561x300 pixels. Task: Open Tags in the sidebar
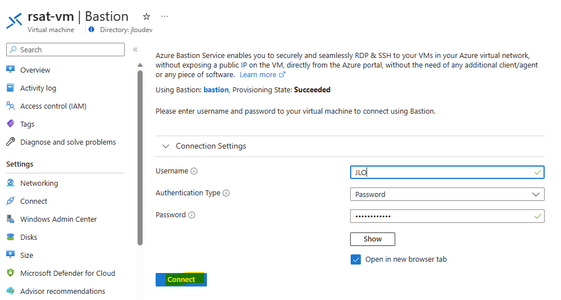point(27,124)
